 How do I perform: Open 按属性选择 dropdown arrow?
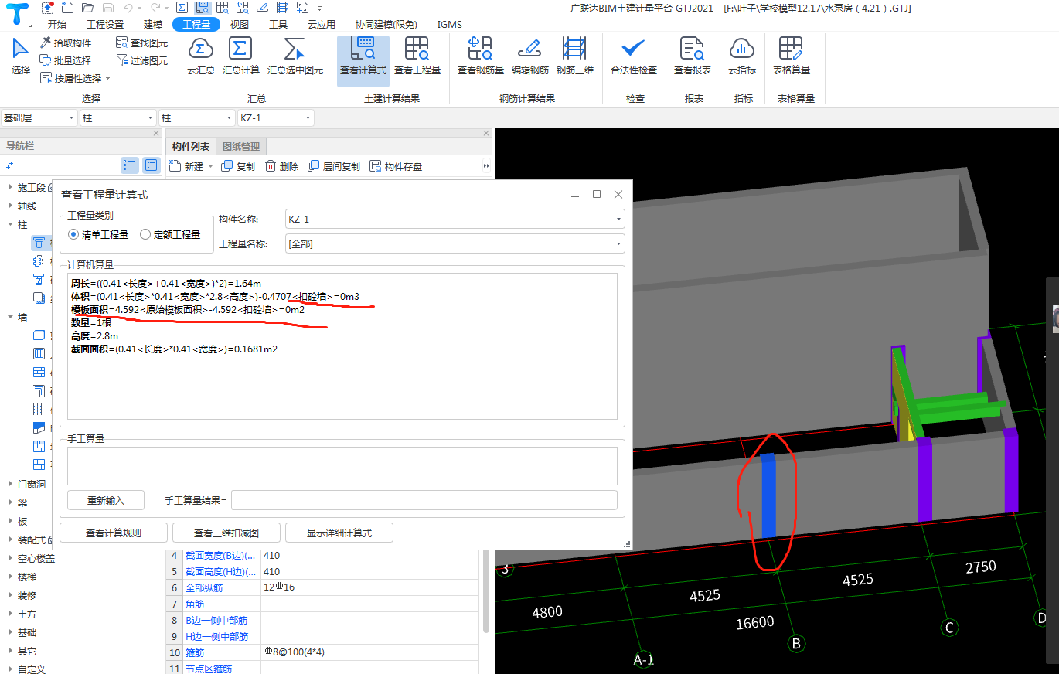[107, 79]
